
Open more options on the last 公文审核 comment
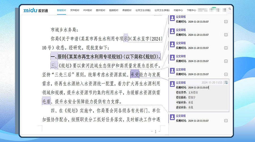[226, 121]
